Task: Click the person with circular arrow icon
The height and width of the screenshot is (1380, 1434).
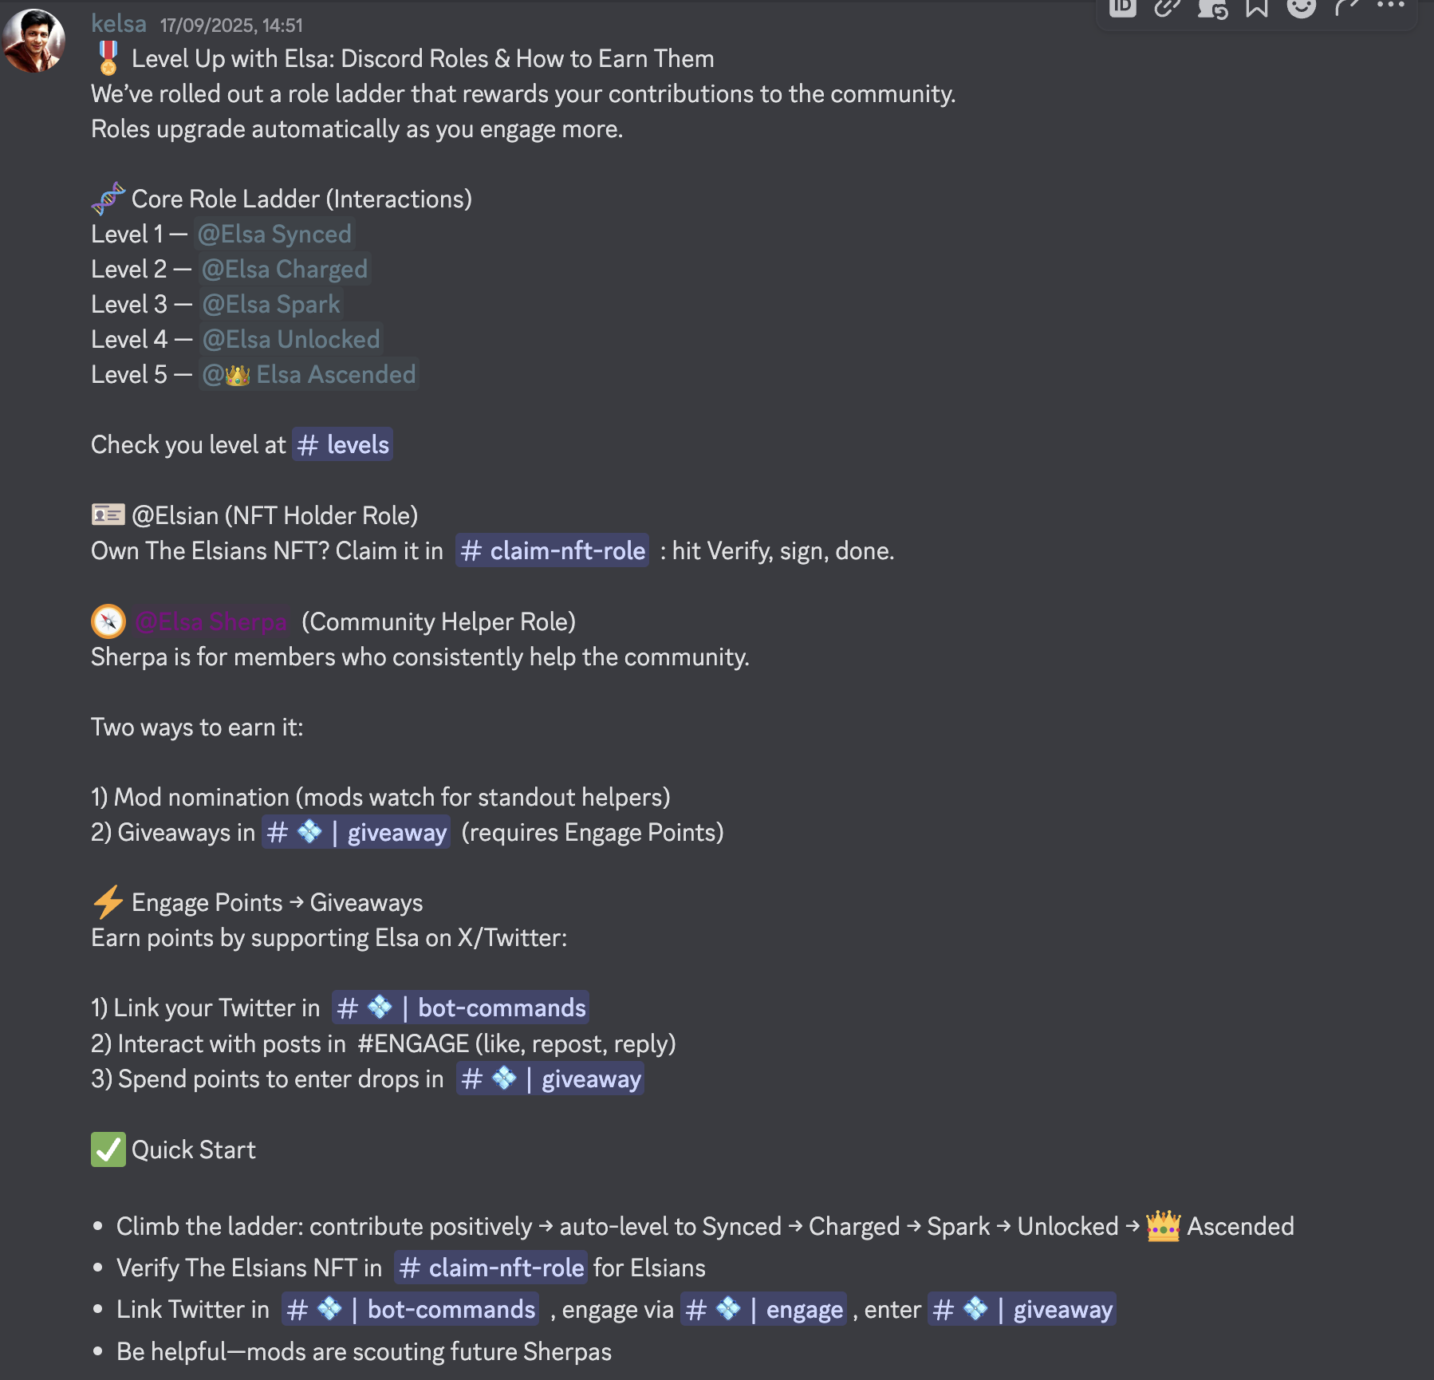Action: [x=1212, y=8]
